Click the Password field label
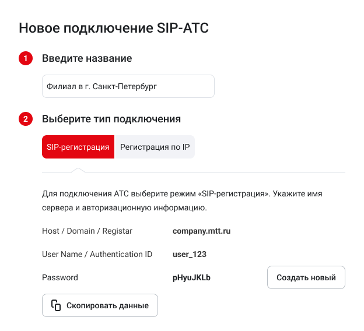The height and width of the screenshot is (331, 364). pyautogui.click(x=60, y=278)
